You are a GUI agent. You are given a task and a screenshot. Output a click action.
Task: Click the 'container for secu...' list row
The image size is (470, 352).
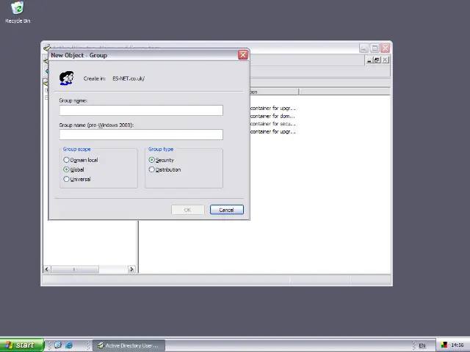click(272, 124)
